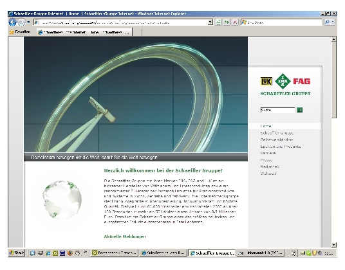Screen dimensions: 345x270
Task: Click the green shield system tray icon
Action: (308, 253)
